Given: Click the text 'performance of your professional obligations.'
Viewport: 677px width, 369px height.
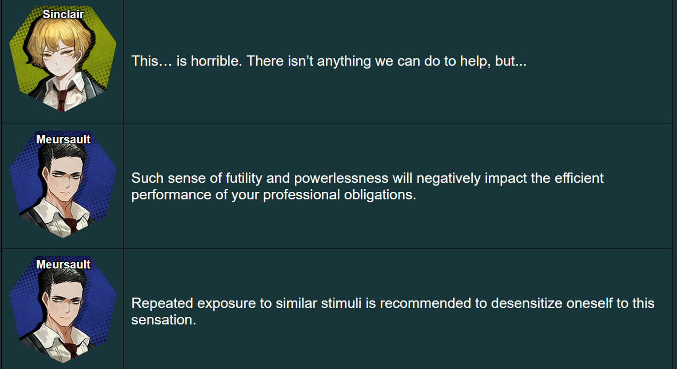Looking at the screenshot, I should tap(274, 195).
